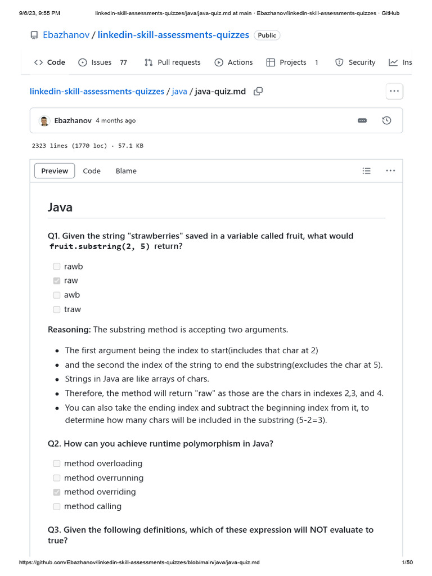
Task: Open the commit history clock icon
Action: point(386,120)
